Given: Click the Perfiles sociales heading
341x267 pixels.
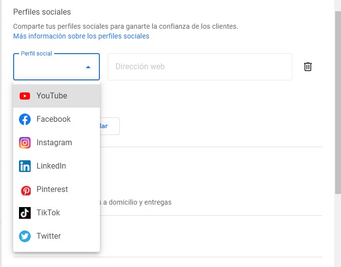Looking at the screenshot, I should click(42, 12).
